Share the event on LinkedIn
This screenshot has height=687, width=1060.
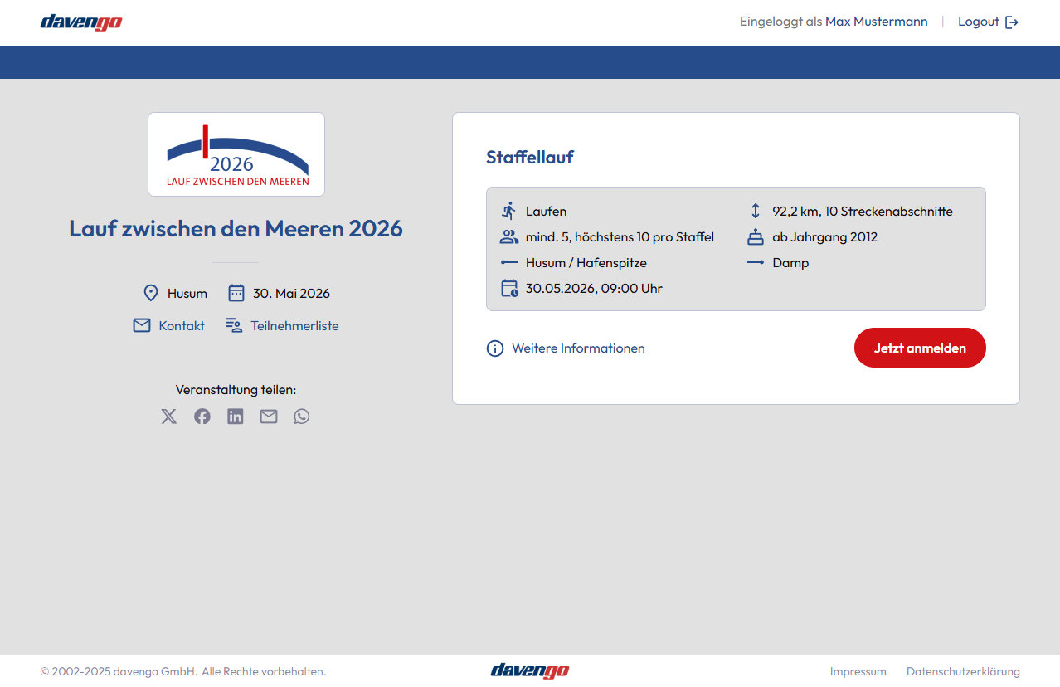point(235,416)
